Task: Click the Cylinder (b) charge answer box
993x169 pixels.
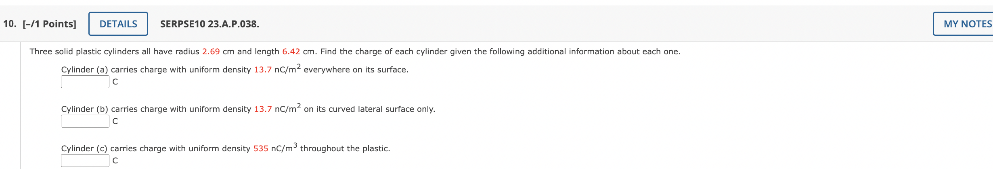Action: 85,121
